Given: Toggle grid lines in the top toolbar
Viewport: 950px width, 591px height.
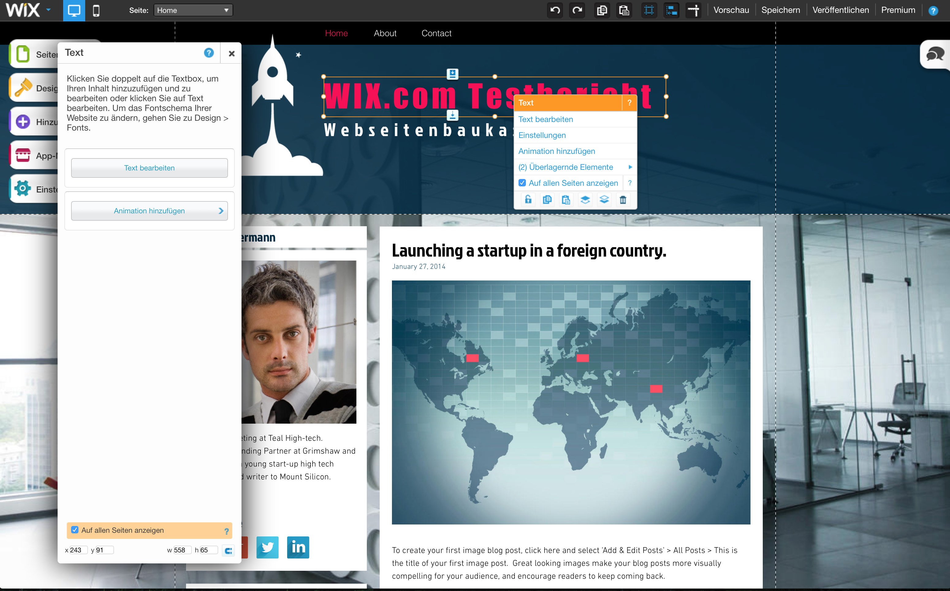Looking at the screenshot, I should 649,10.
